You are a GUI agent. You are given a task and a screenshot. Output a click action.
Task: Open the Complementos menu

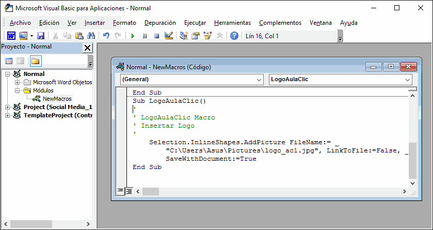click(280, 23)
